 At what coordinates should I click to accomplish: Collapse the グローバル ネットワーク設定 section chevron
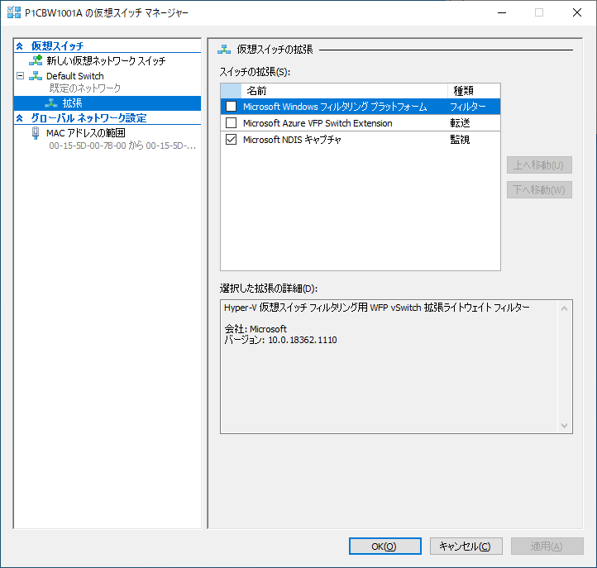[x=19, y=118]
